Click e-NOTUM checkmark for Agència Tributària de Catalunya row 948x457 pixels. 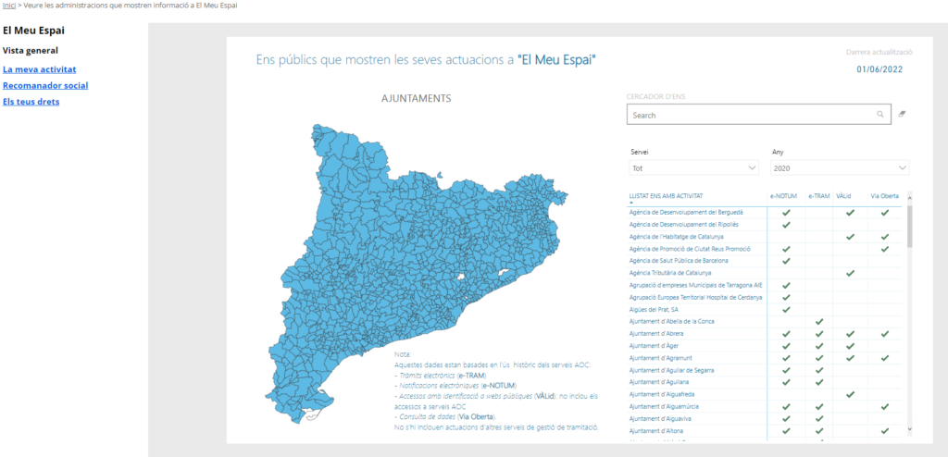[x=786, y=273]
